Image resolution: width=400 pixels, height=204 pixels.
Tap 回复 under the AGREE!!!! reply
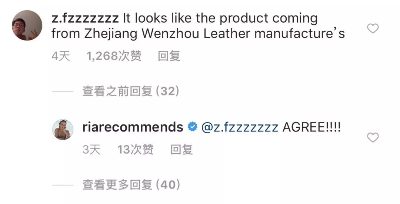coord(181,150)
